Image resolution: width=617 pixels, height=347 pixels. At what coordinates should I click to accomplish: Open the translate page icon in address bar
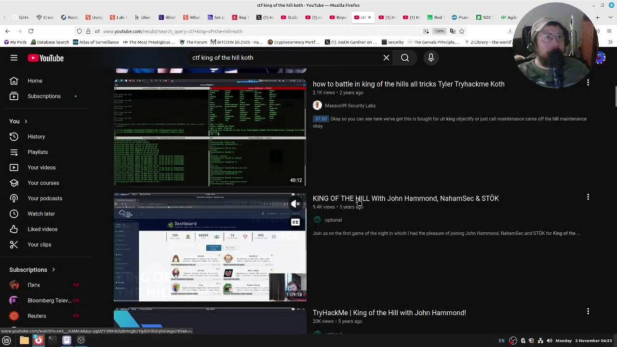click(x=453, y=31)
